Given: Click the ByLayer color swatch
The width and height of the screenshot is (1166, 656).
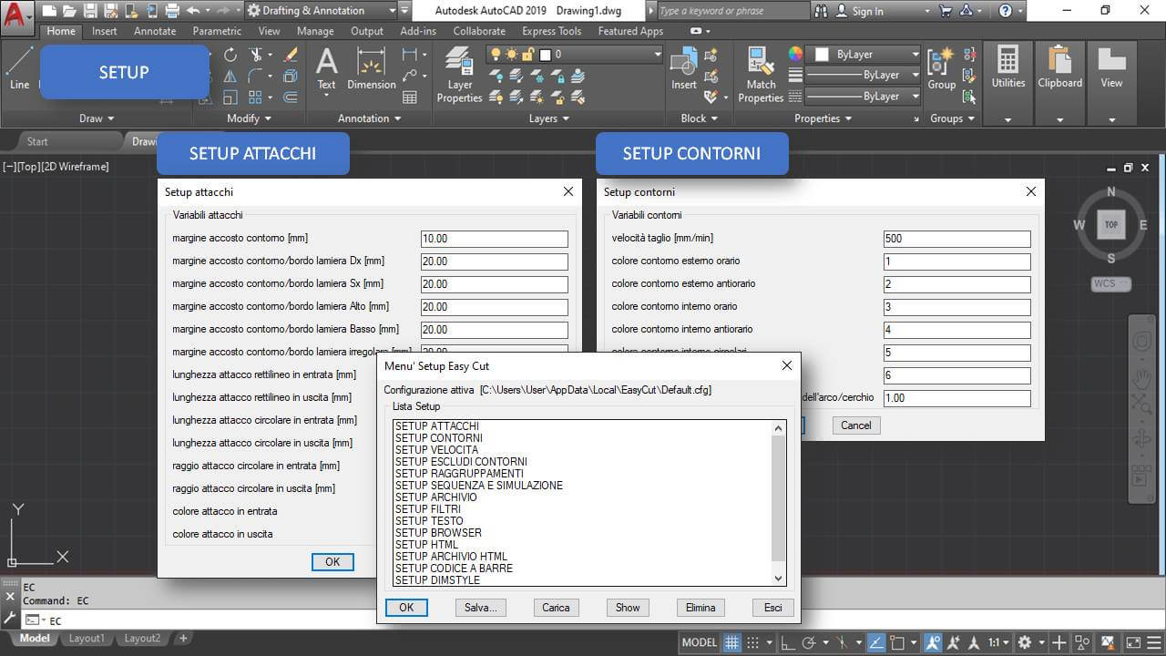Looking at the screenshot, I should [822, 55].
